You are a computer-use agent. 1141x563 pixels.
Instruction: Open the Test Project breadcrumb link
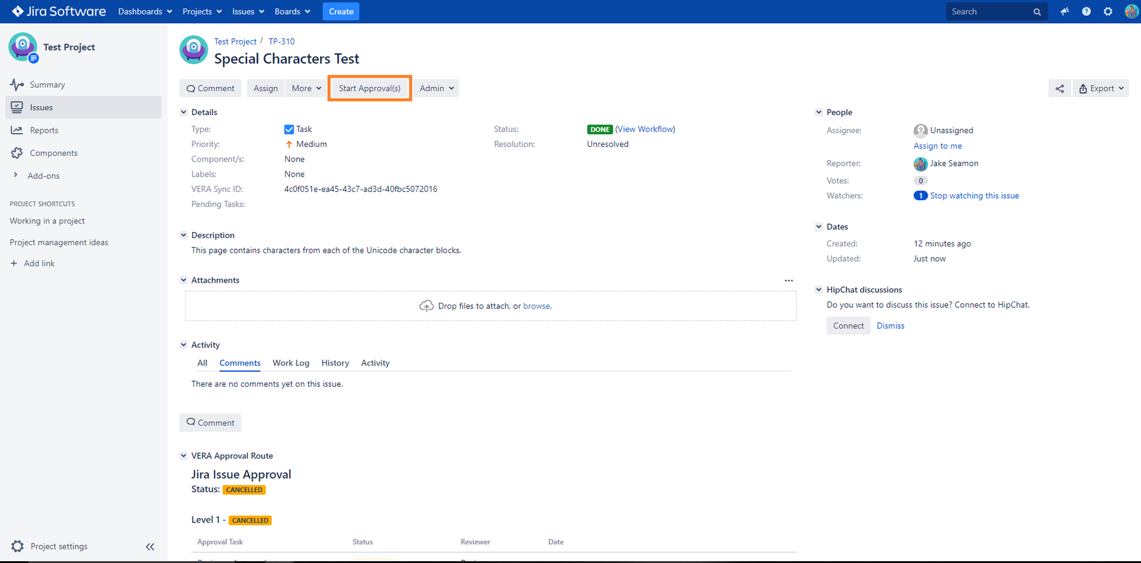[x=235, y=41]
